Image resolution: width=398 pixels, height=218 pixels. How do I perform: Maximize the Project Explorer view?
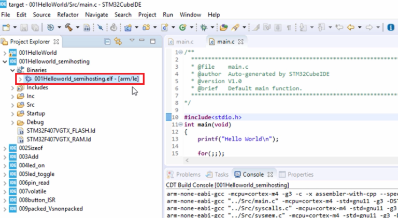(153, 41)
